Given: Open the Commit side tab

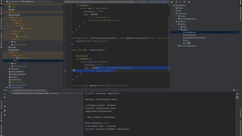Looking at the screenshot, I should coord(2,11).
